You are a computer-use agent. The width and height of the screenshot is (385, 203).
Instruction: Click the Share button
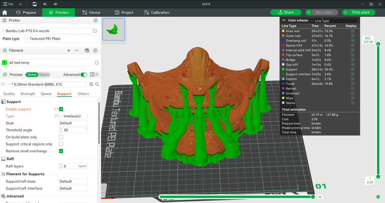[286, 12]
